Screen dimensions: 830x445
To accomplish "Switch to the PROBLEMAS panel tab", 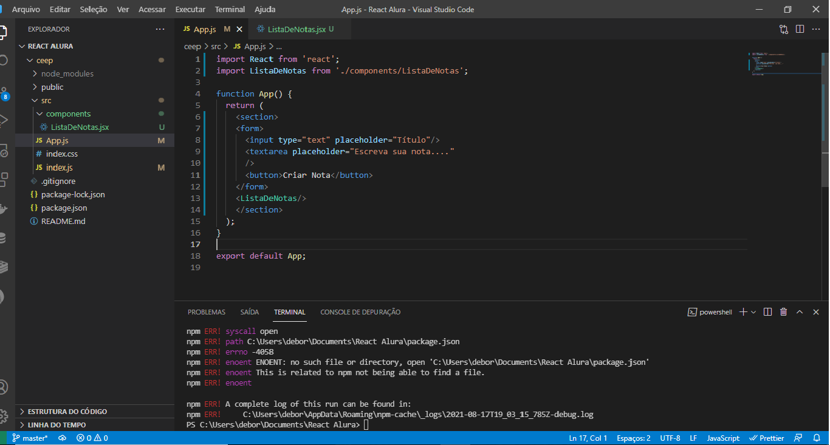I will (x=207, y=312).
